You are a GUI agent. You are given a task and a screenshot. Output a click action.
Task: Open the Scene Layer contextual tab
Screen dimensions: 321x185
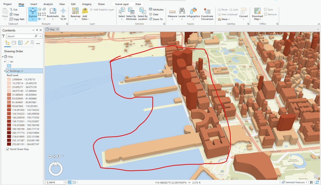[x=122, y=4]
